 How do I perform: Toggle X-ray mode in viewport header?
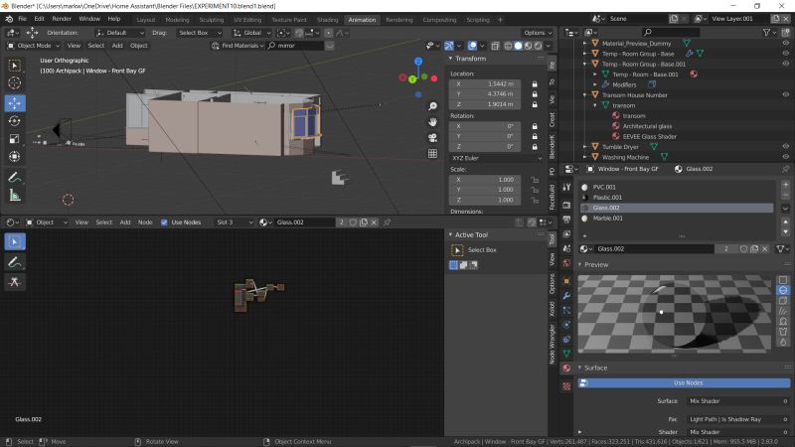(x=495, y=46)
